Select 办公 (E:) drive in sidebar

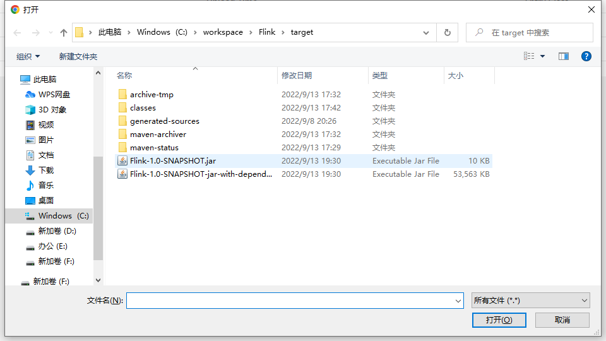52,246
